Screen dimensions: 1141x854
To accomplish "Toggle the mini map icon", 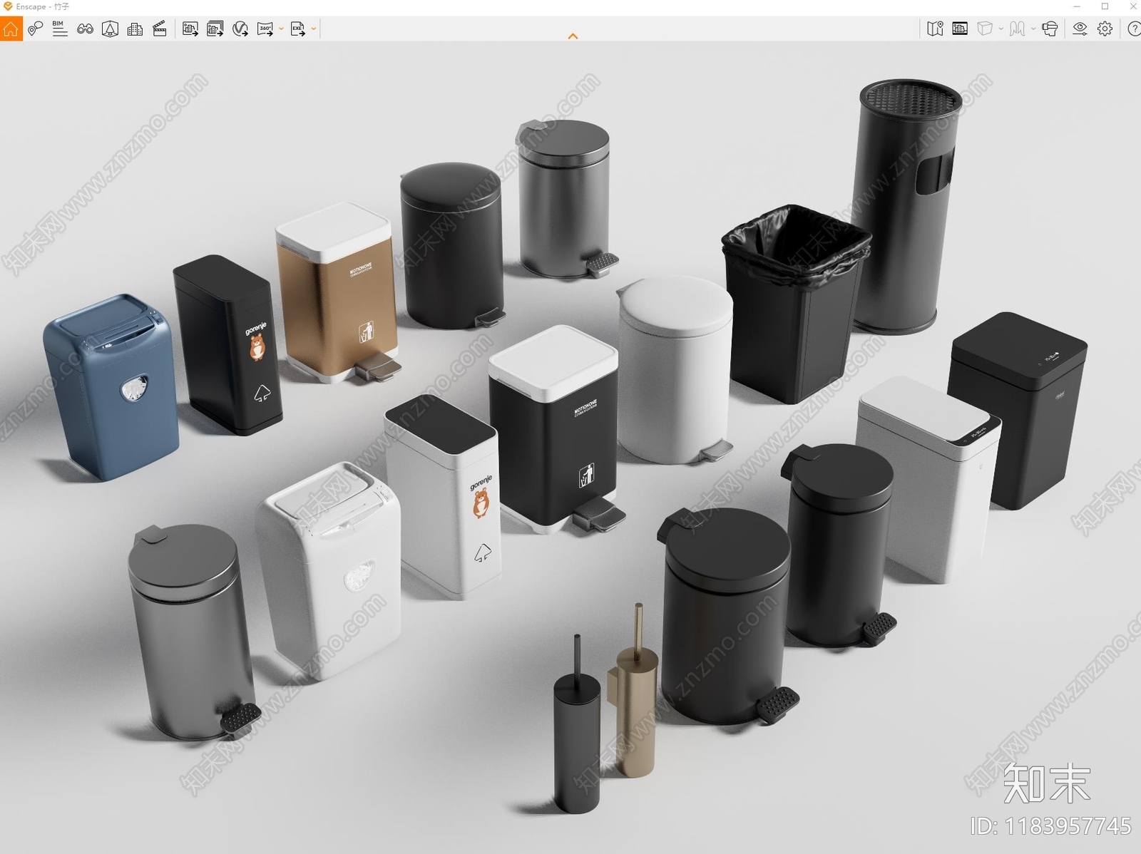I will (x=935, y=29).
